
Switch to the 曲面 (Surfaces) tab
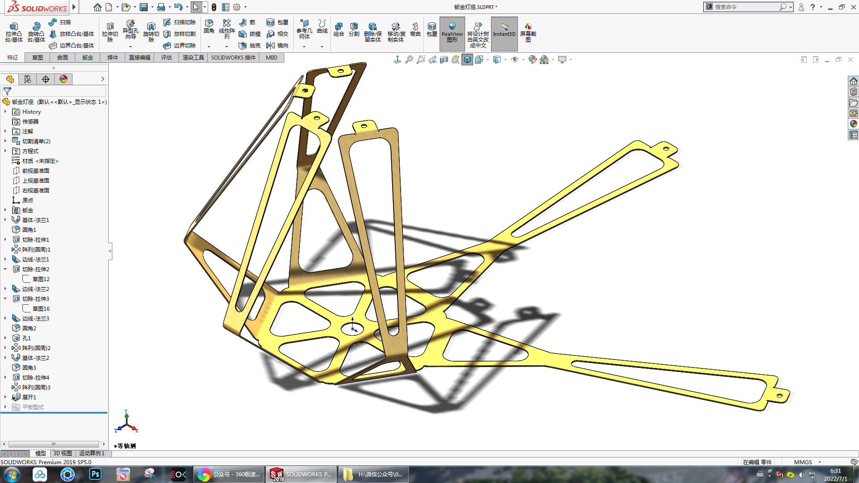[x=62, y=58]
